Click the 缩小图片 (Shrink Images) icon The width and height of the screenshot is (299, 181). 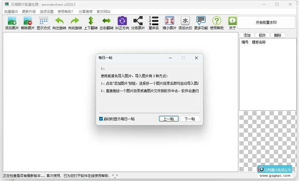[169, 23]
